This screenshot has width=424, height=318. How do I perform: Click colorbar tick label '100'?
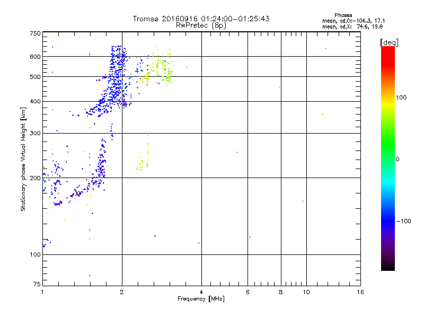[401, 98]
